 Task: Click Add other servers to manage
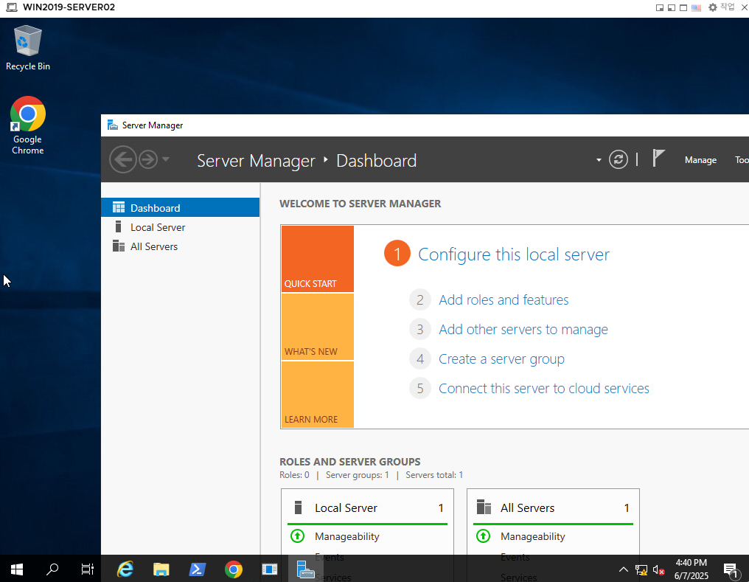[523, 329]
